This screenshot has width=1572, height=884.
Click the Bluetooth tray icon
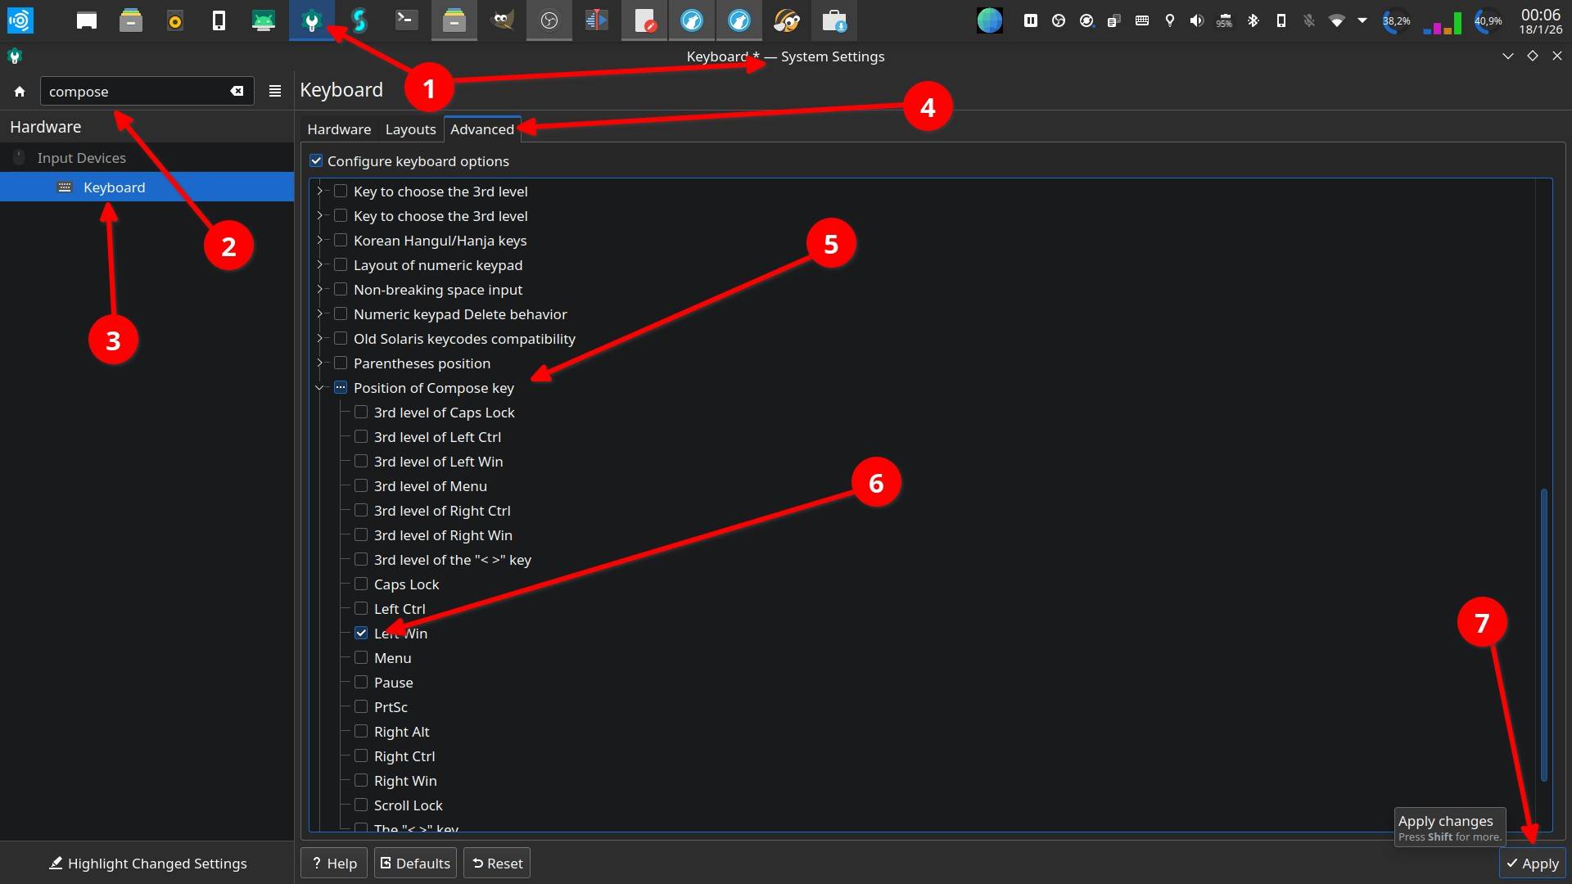point(1253,20)
